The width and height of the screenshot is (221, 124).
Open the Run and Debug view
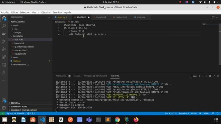(x=4, y=49)
